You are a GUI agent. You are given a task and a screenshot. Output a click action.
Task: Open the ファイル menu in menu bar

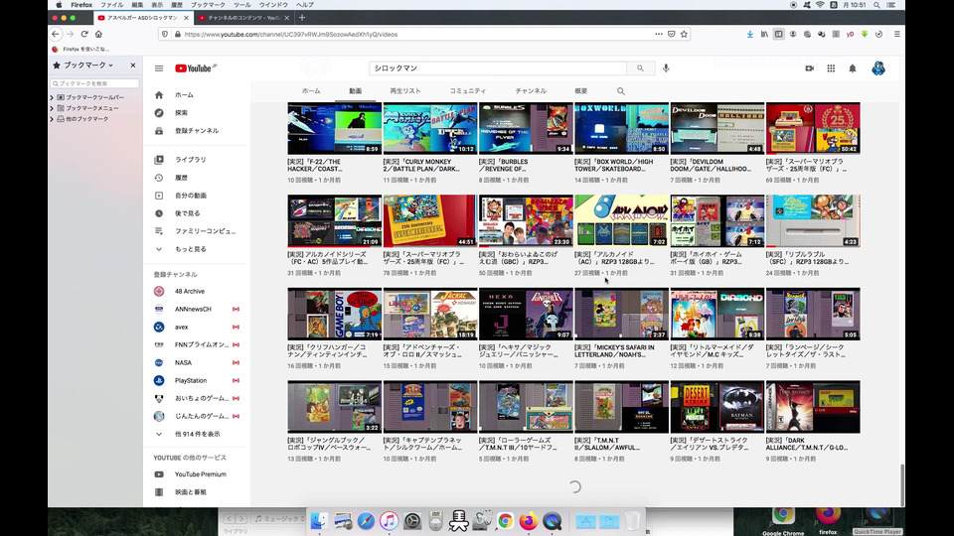tap(112, 5)
